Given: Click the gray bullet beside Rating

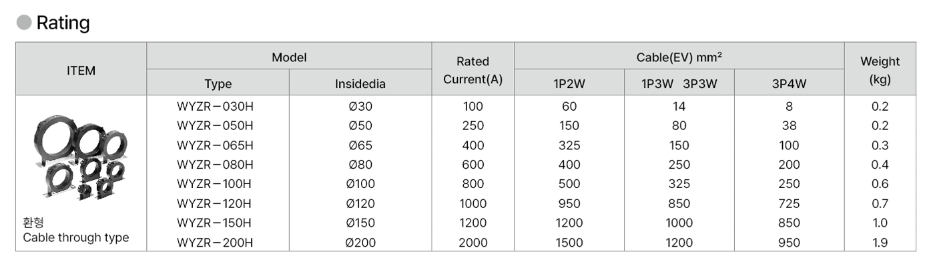Looking at the screenshot, I should tap(23, 23).
